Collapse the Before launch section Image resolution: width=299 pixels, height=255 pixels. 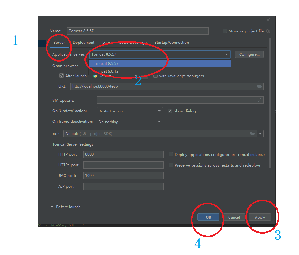point(52,207)
